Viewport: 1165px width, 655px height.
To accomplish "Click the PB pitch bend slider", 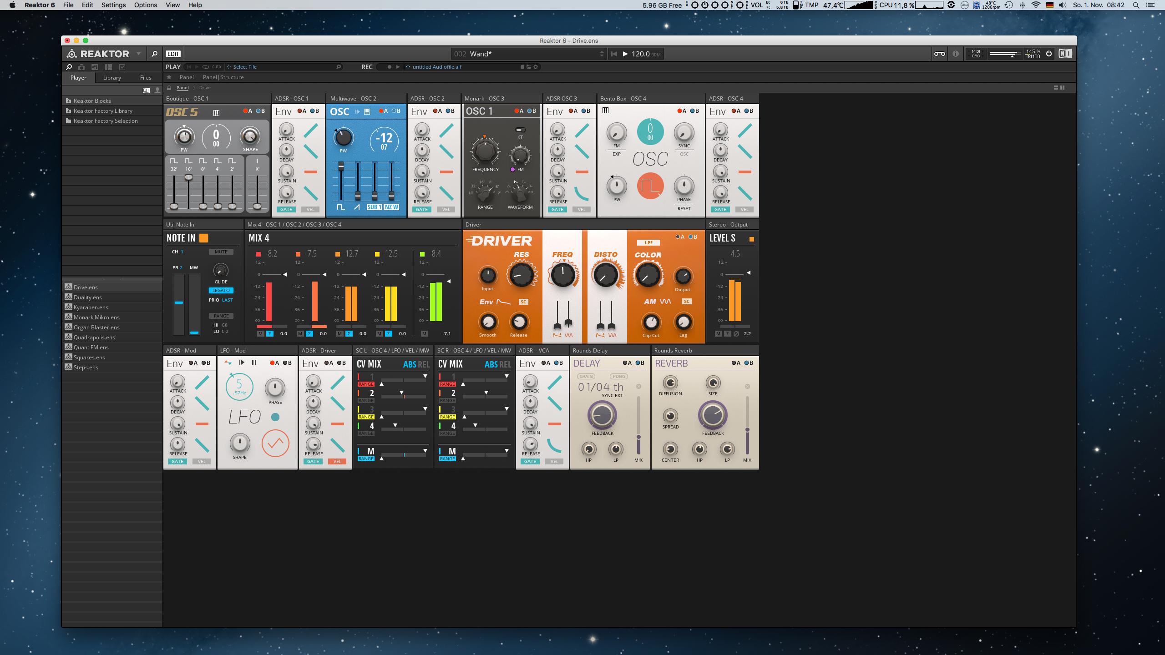I will 178,304.
